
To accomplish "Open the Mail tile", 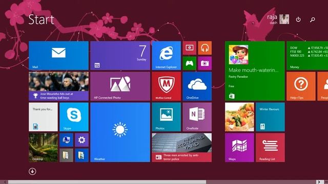I will [58, 56].
